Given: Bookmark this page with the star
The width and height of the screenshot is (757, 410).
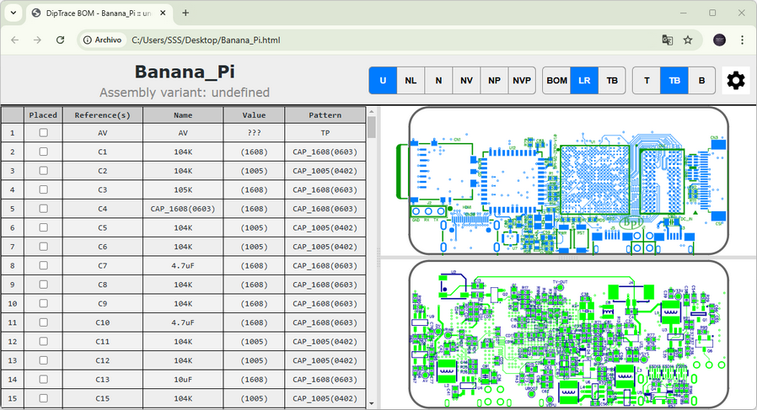Looking at the screenshot, I should [688, 40].
